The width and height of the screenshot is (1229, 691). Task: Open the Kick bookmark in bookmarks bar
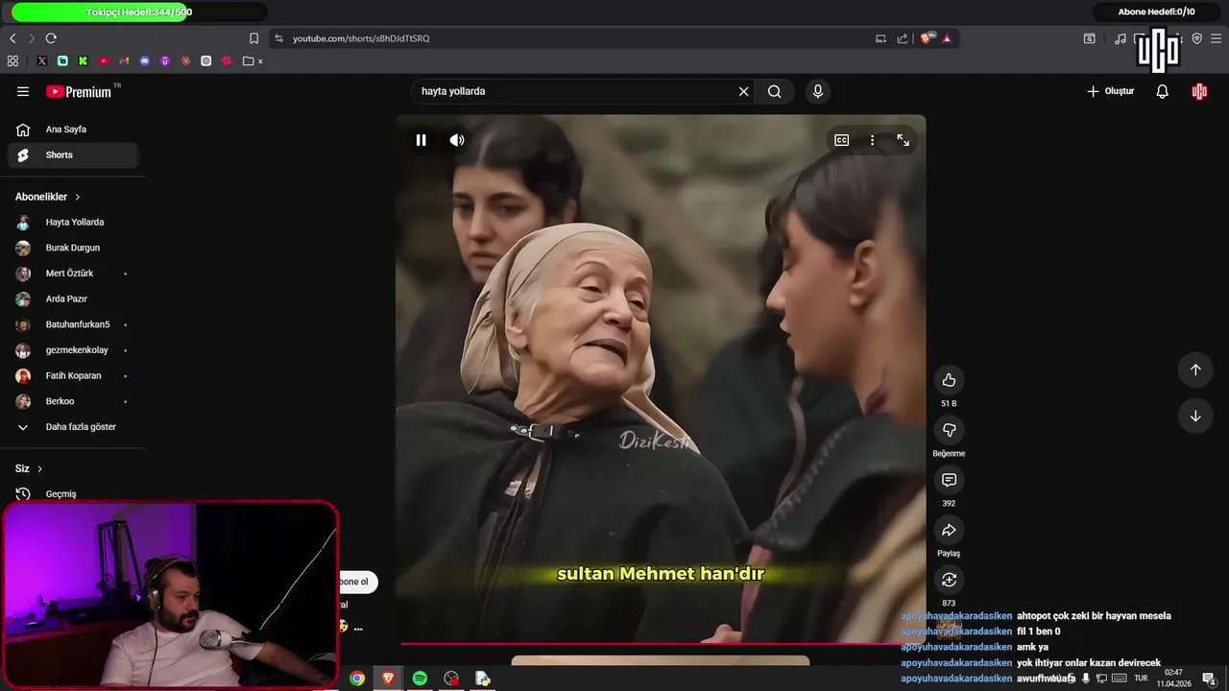pyautogui.click(x=84, y=60)
